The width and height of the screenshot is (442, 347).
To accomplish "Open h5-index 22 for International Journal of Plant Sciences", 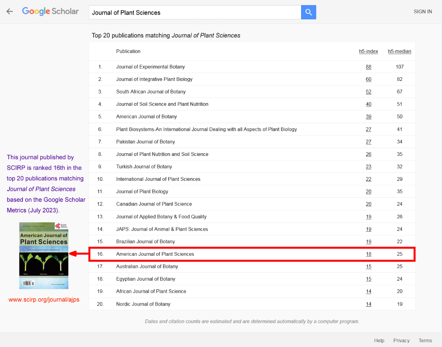I will tap(368, 179).
